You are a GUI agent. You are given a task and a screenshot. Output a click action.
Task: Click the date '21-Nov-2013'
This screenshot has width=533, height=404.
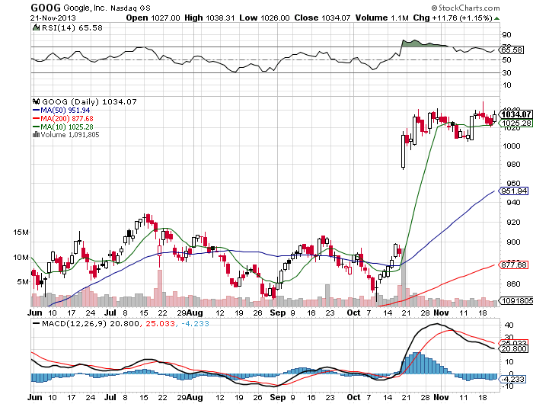coord(53,18)
